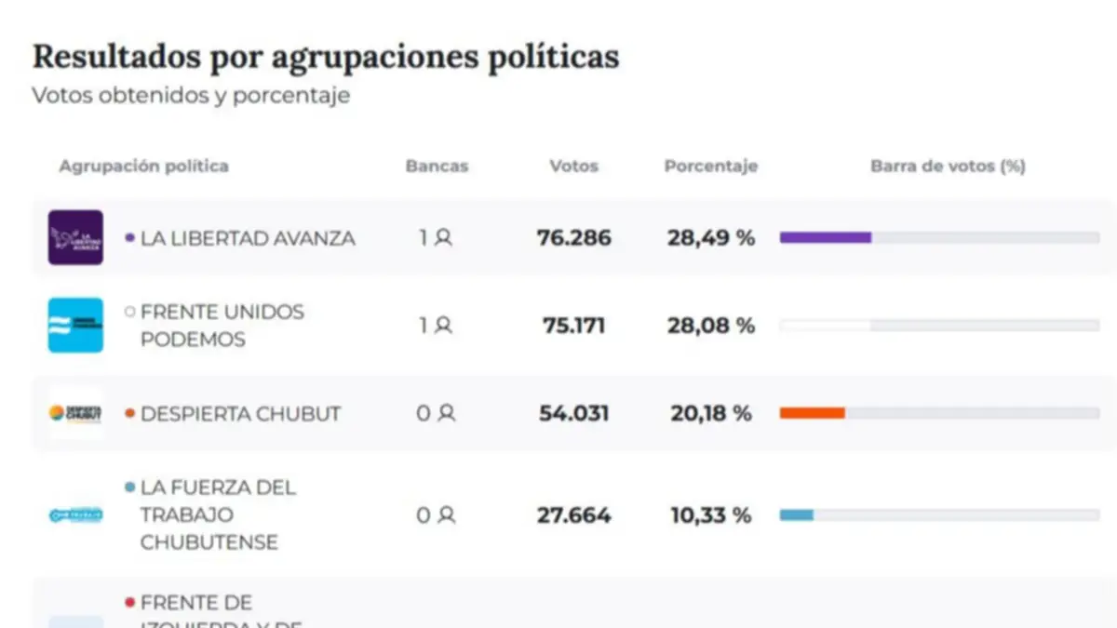Viewport: 1117px width, 628px height.
Task: Click the LA LIBERTAD AVANZA party name
Action: pyautogui.click(x=248, y=238)
